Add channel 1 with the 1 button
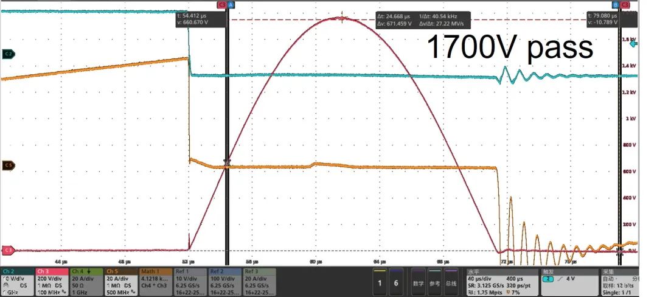 tap(380, 282)
